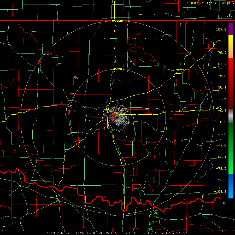Click the yellow-orange segment of the velocity color bar
Image resolution: width=235 pixels, height=235 pixels.
pos(231,46)
